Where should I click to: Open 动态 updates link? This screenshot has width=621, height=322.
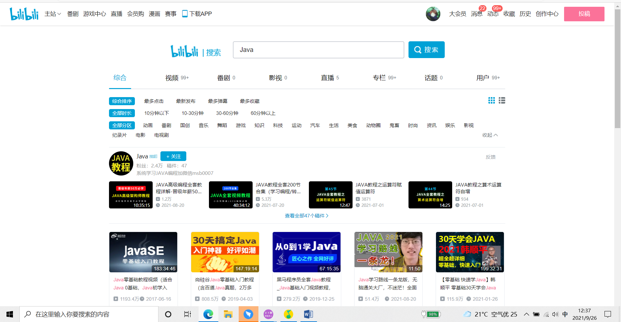(x=493, y=14)
